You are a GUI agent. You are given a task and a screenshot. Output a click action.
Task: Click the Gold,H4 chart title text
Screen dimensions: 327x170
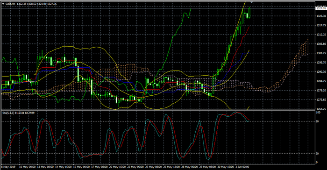(10, 4)
